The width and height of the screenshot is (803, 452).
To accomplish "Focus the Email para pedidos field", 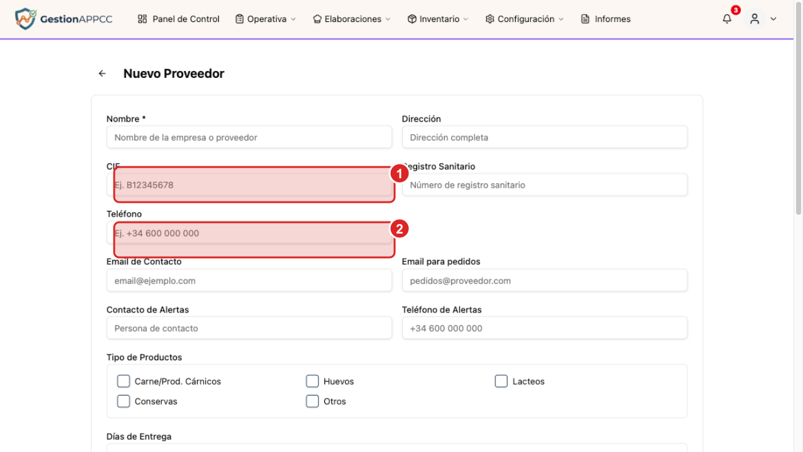I will coord(545,281).
